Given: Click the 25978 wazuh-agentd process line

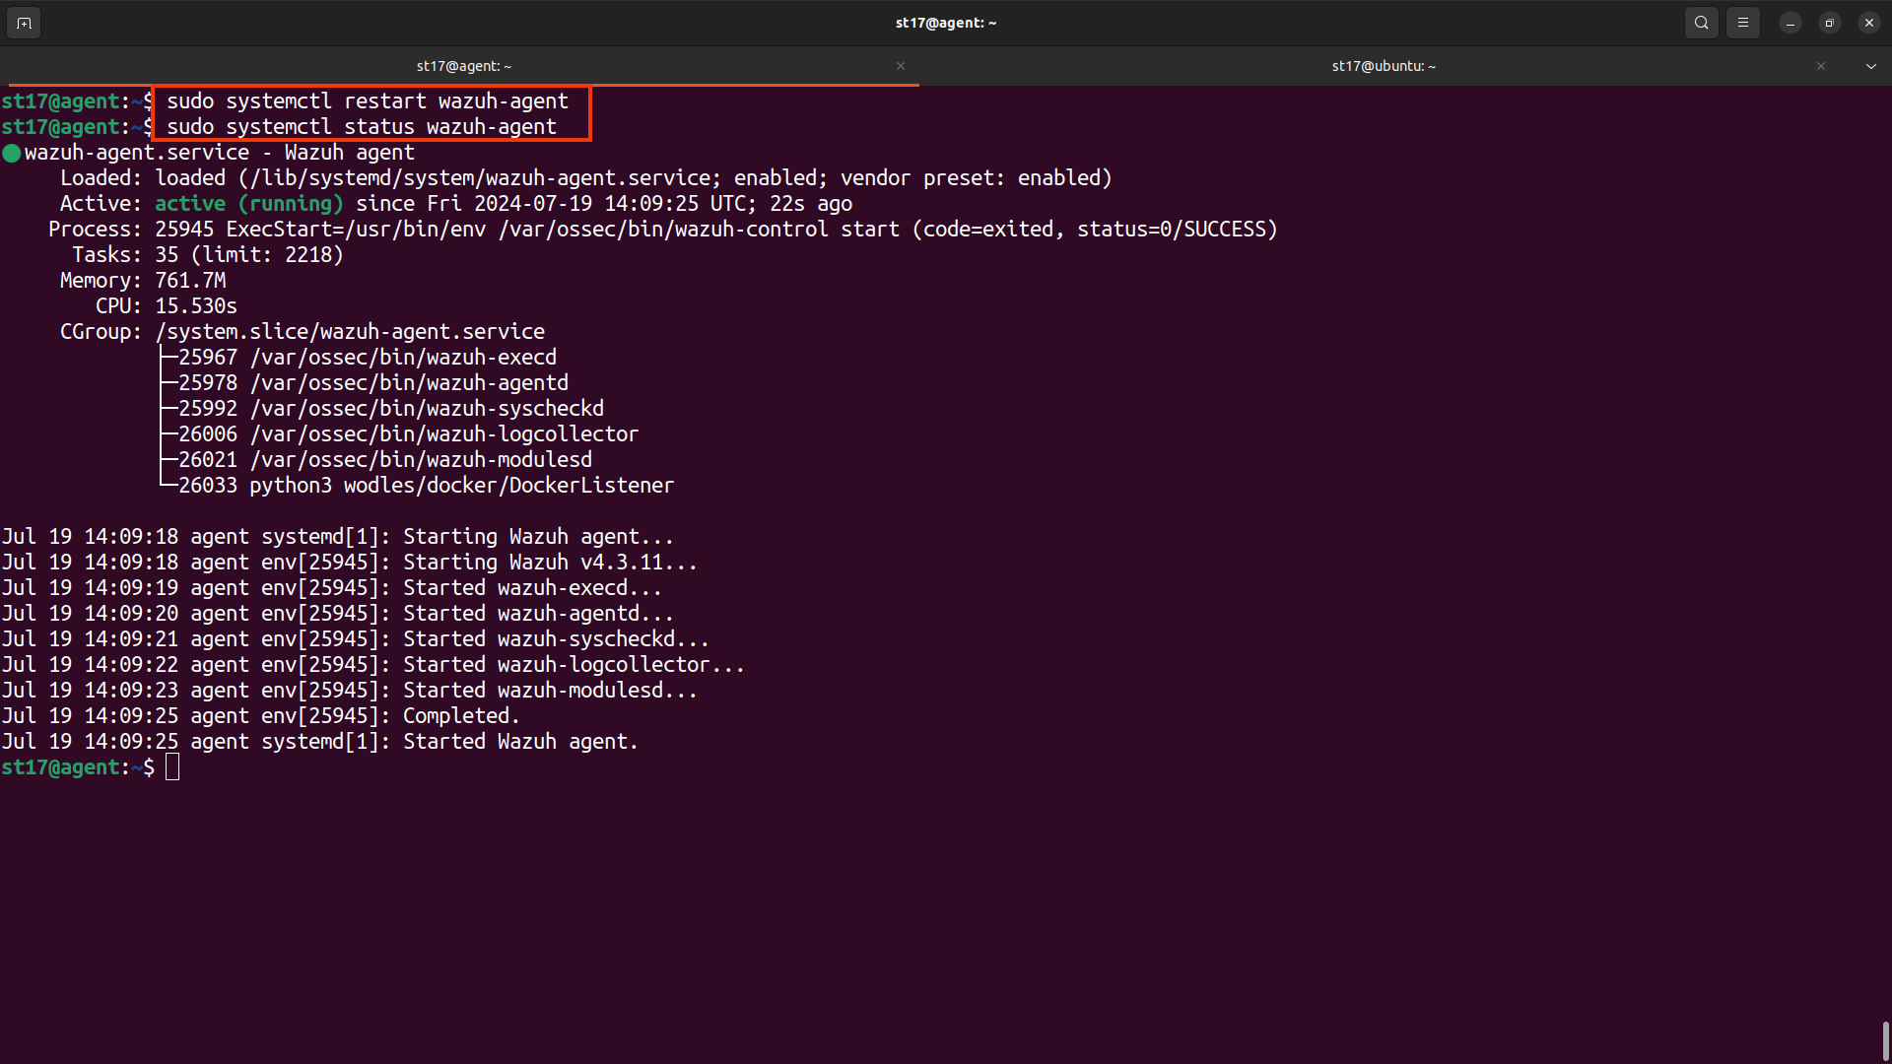Looking at the screenshot, I should pyautogui.click(x=373, y=383).
